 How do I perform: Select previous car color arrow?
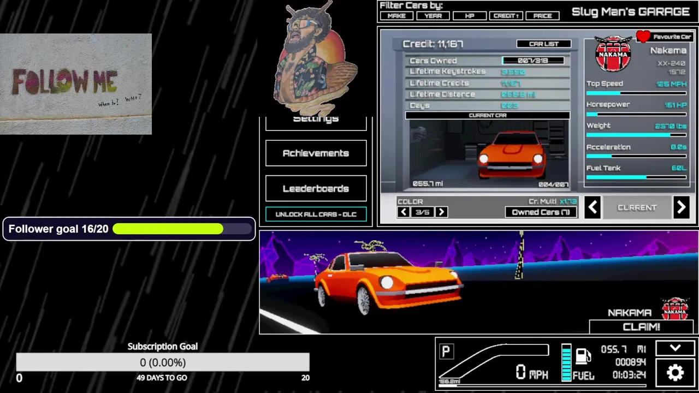tap(404, 212)
